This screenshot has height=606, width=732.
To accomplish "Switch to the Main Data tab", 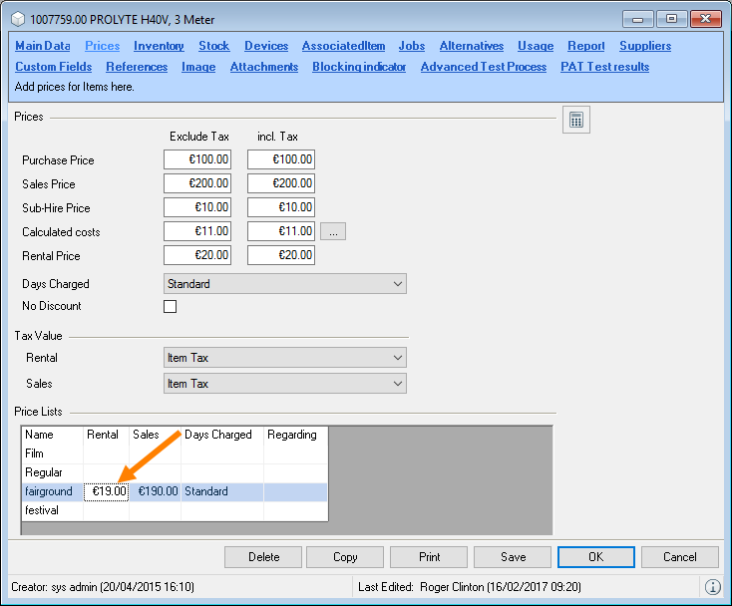I will pyautogui.click(x=43, y=46).
